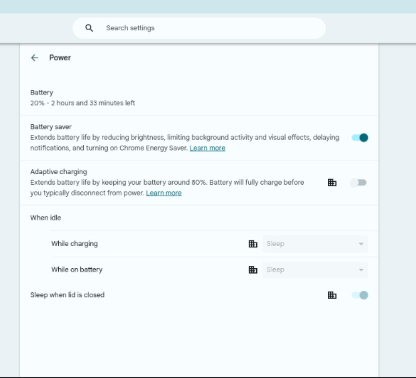Toggle the Adaptive charging switch

click(358, 183)
